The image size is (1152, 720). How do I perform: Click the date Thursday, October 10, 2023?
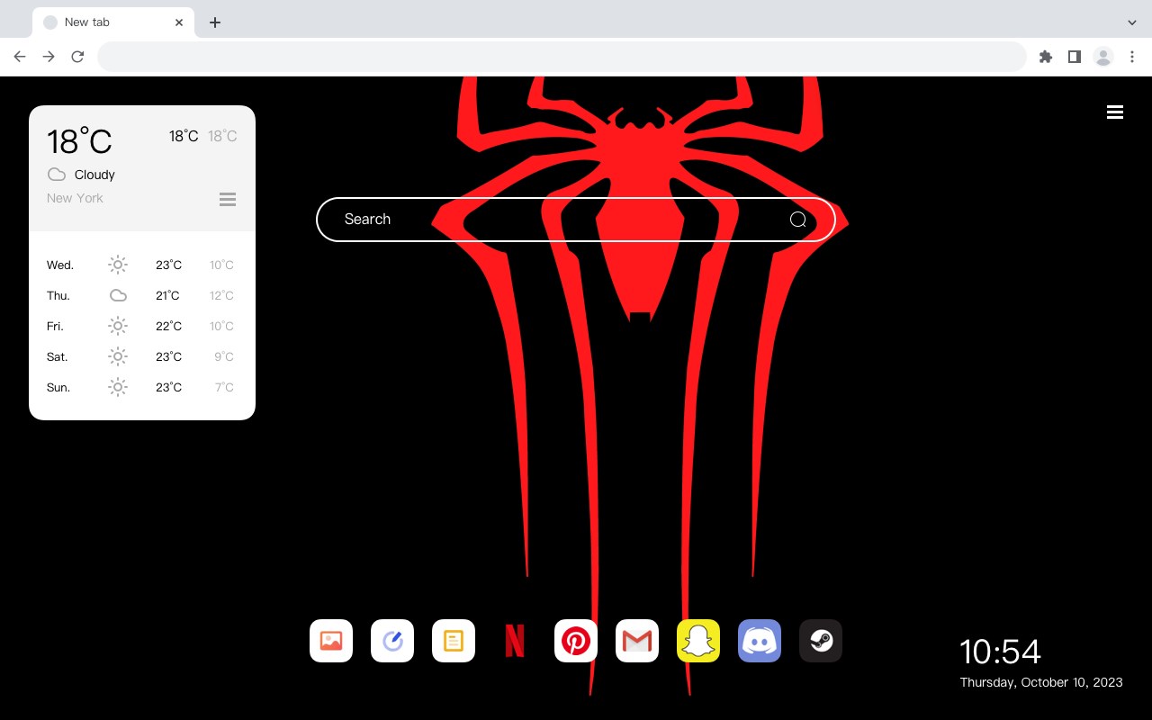[x=1041, y=682]
